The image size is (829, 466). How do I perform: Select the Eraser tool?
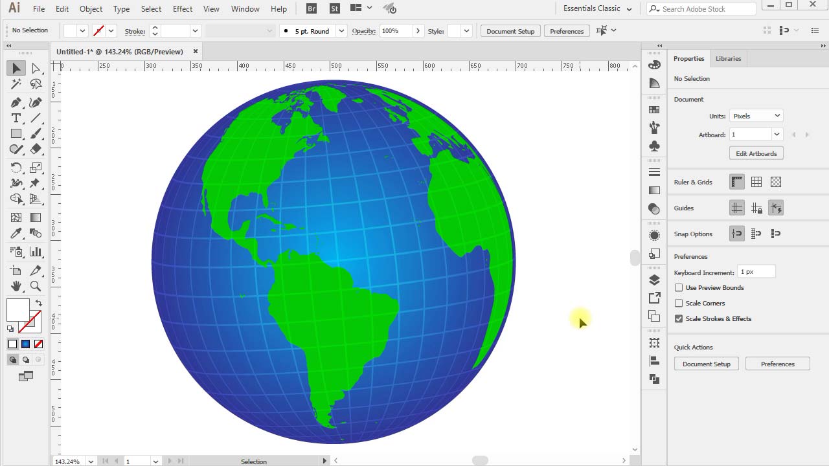coord(36,149)
